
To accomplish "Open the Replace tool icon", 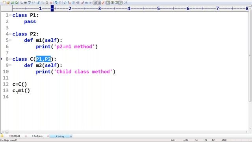I will (x=69, y=3).
